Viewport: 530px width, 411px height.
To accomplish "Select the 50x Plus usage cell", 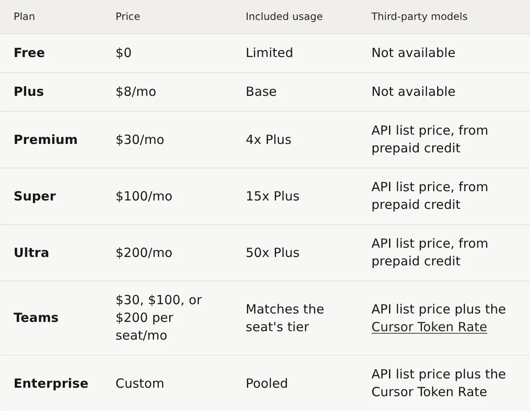I will pos(273,253).
